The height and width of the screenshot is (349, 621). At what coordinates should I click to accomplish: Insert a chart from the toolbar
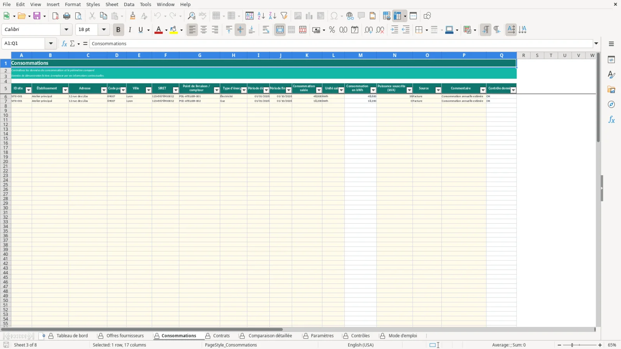pyautogui.click(x=309, y=16)
